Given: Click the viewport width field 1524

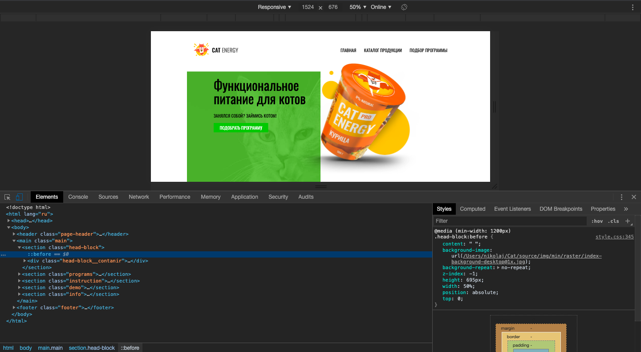Looking at the screenshot, I should (x=308, y=7).
